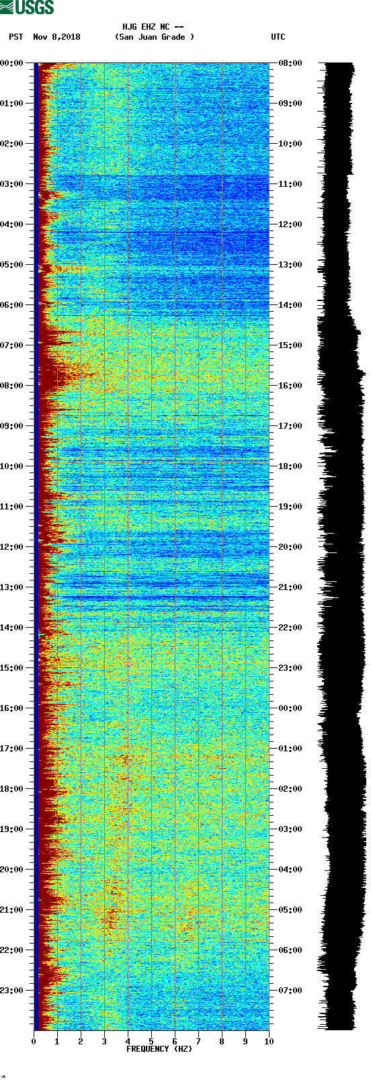Click the 19:00 PST time label
371x1084 pixels.
[12, 829]
